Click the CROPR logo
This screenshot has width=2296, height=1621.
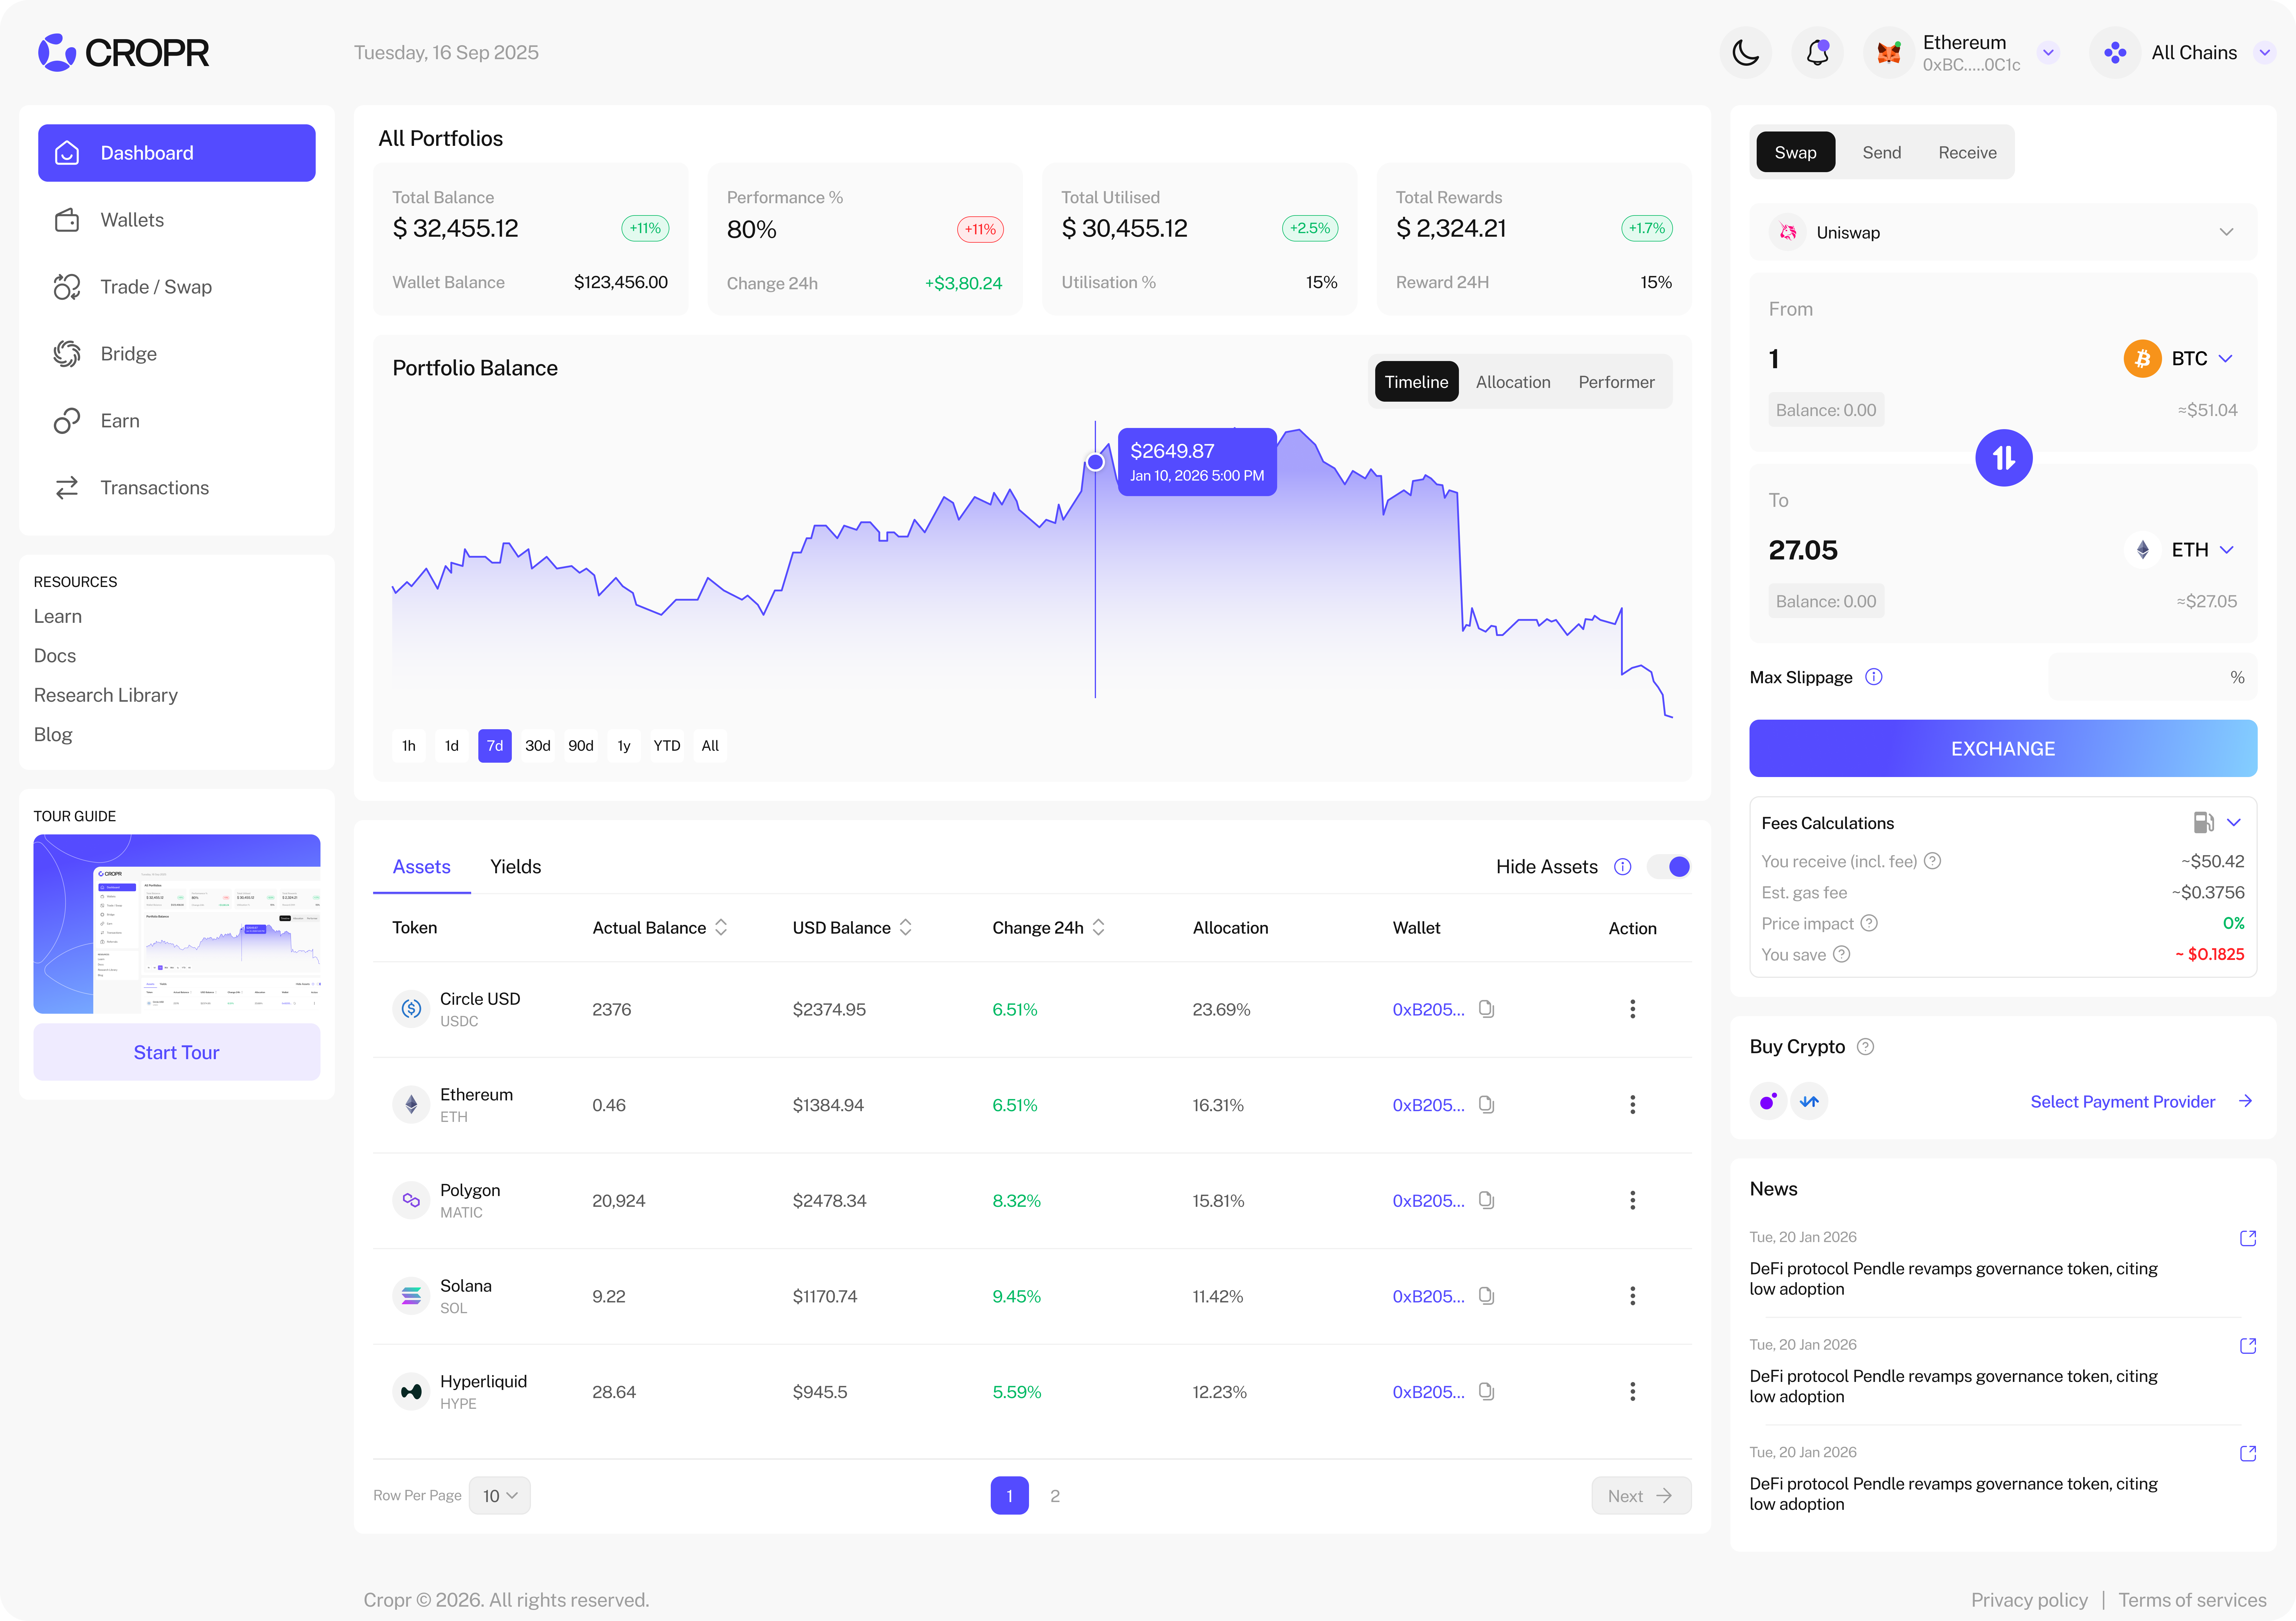pos(124,53)
